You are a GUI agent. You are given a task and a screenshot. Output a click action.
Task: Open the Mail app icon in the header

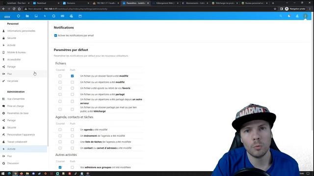tap(62, 16)
